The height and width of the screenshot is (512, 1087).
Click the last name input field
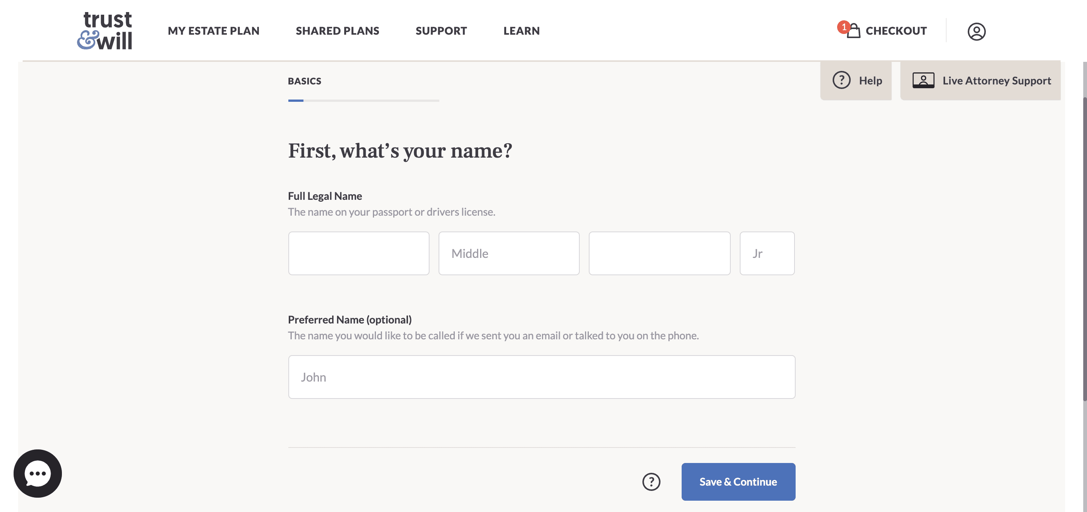coord(659,253)
